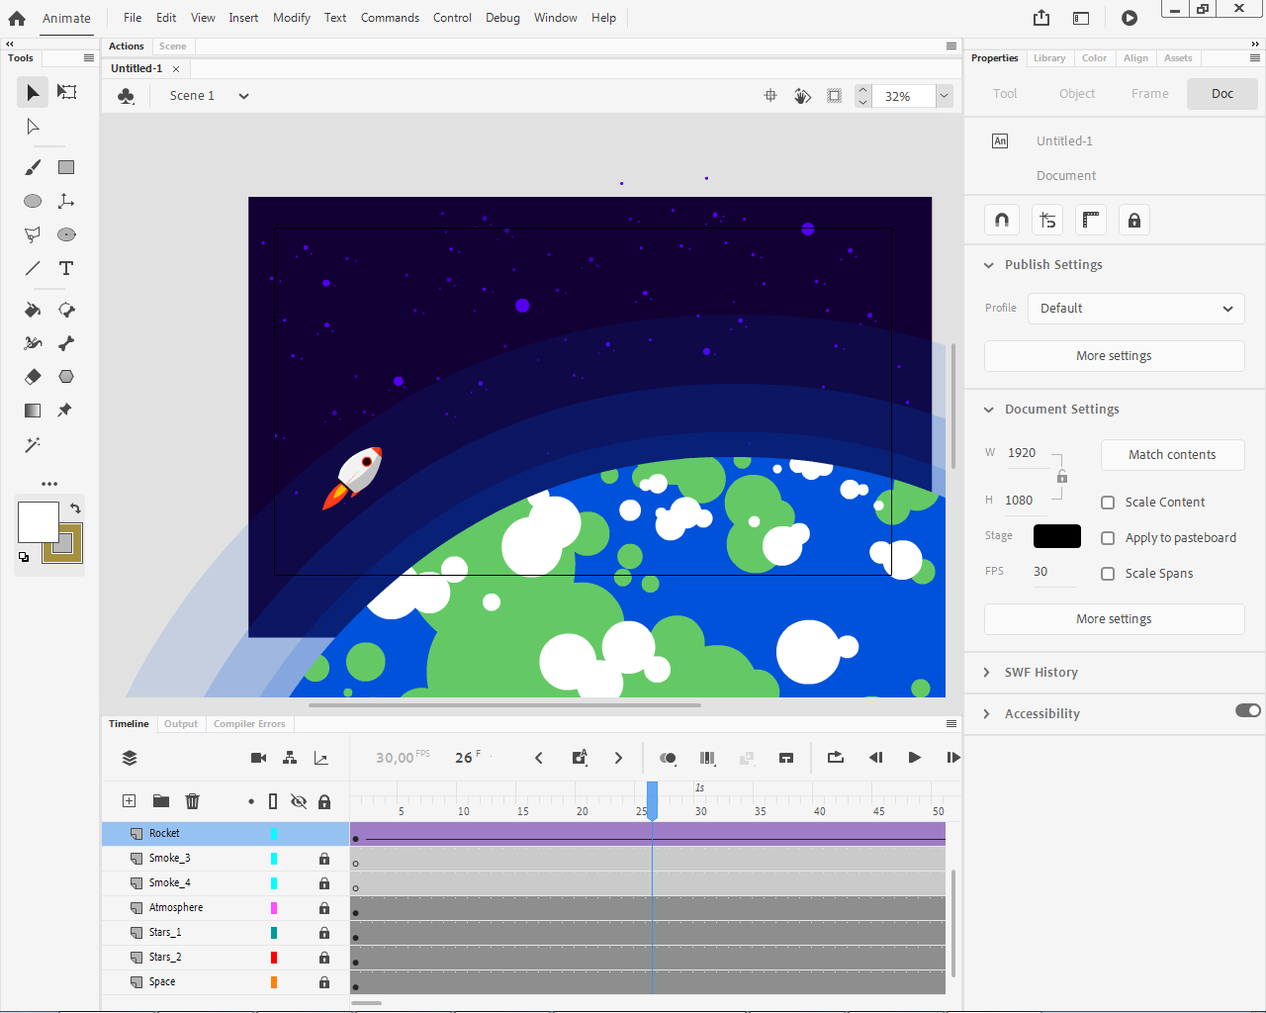
Task: Delete layer using the trash icon
Action: coord(193,801)
